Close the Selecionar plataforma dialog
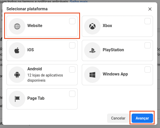The width and height of the screenshot is (160, 128). [x=150, y=9]
